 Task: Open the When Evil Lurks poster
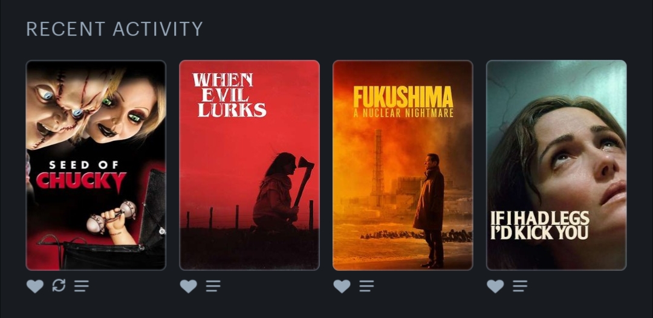[x=250, y=165]
